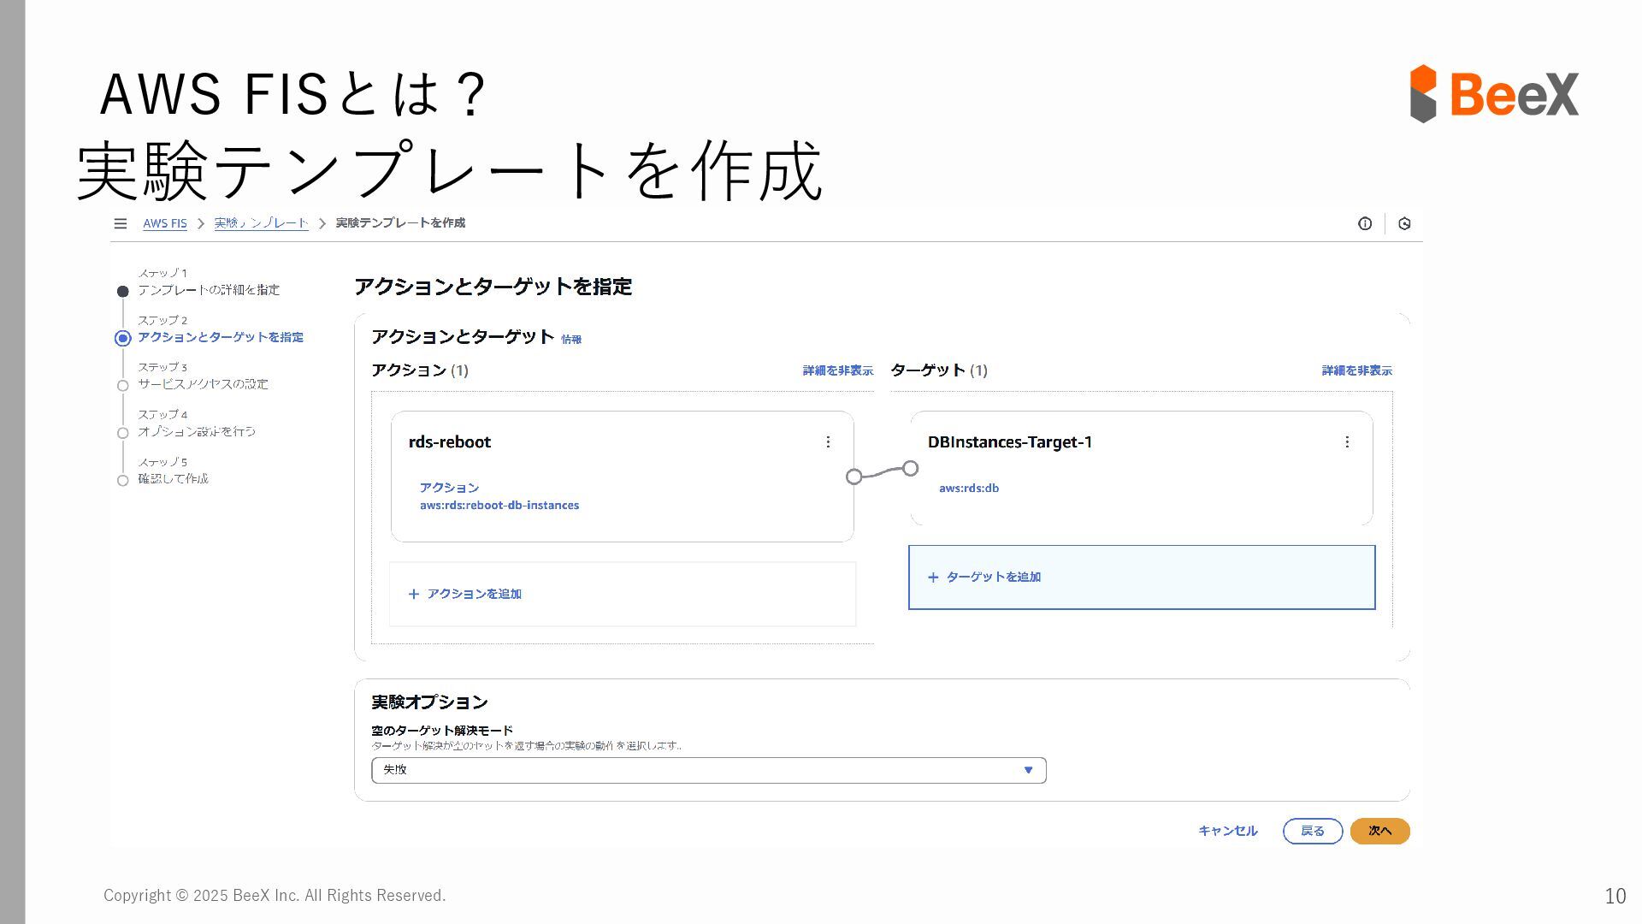
Task: Hide action details via 詳細を非表示
Action: pos(838,370)
